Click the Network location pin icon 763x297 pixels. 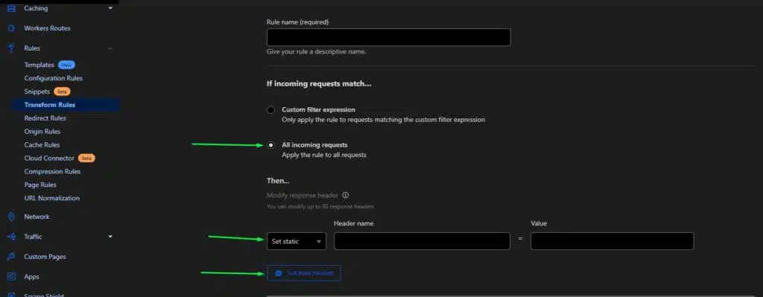tap(11, 217)
